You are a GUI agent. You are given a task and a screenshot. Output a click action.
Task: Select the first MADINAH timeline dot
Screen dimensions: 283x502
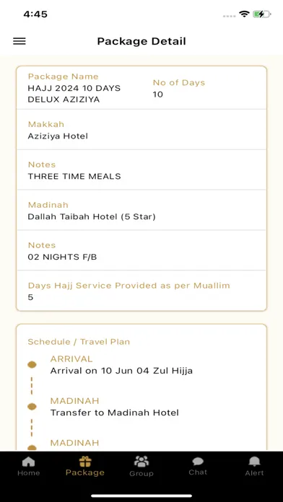coord(32,407)
